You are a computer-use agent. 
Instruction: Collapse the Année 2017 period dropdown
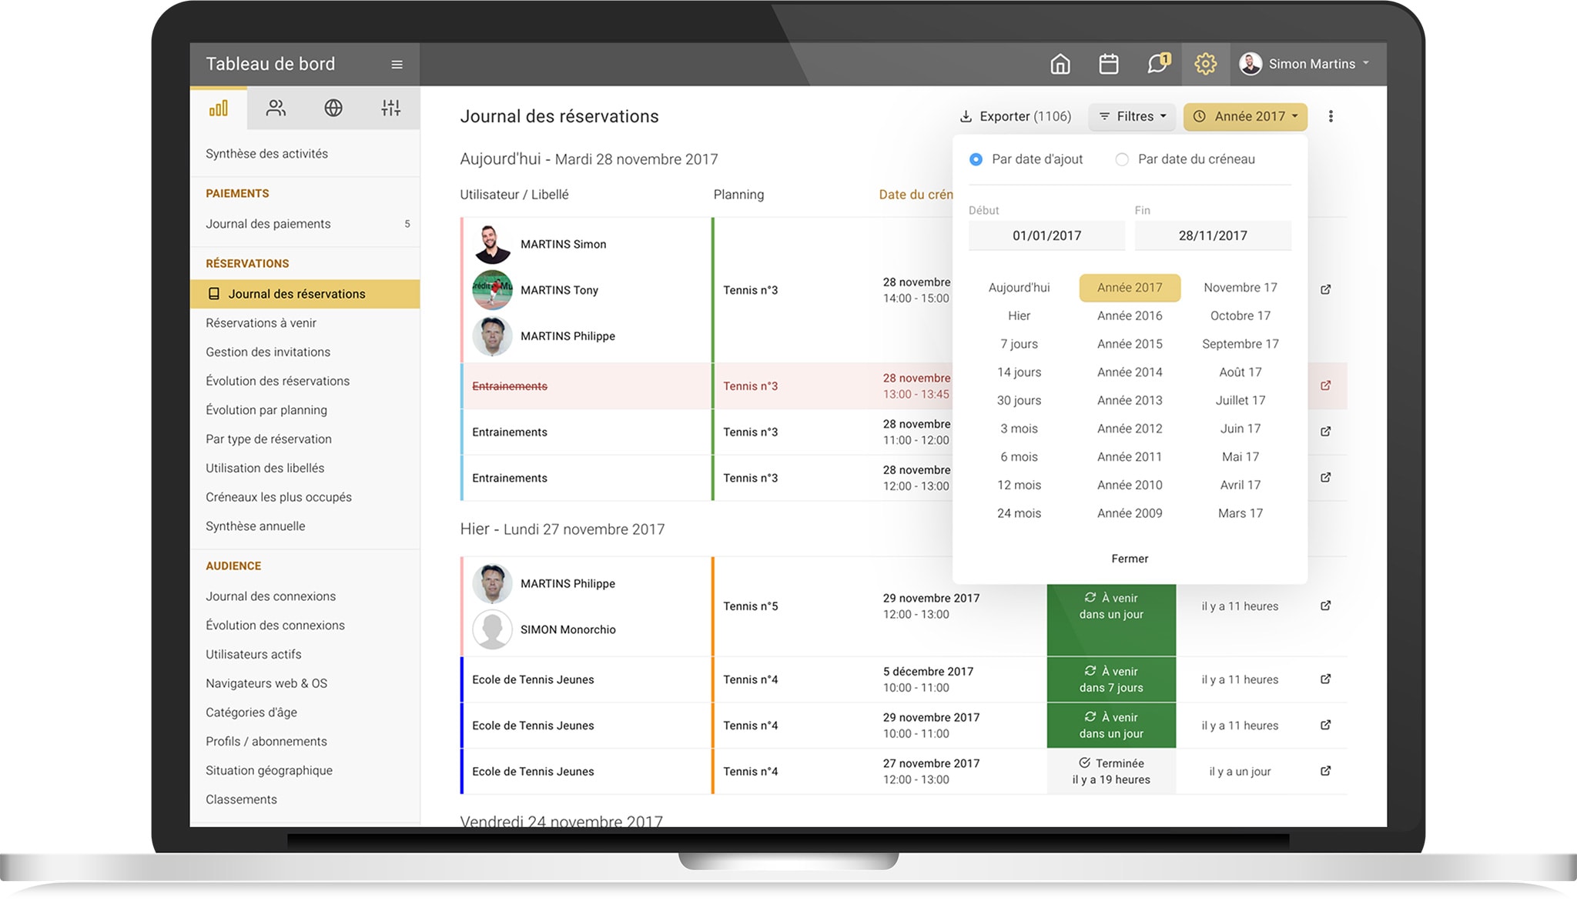coord(1245,116)
